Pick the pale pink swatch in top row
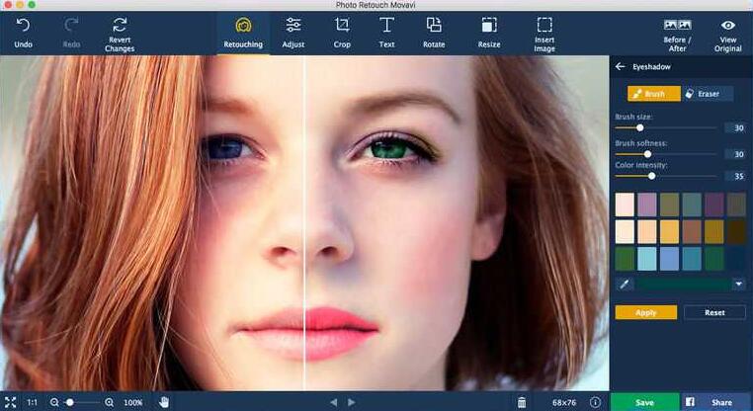753x411 pixels. pyautogui.click(x=625, y=205)
